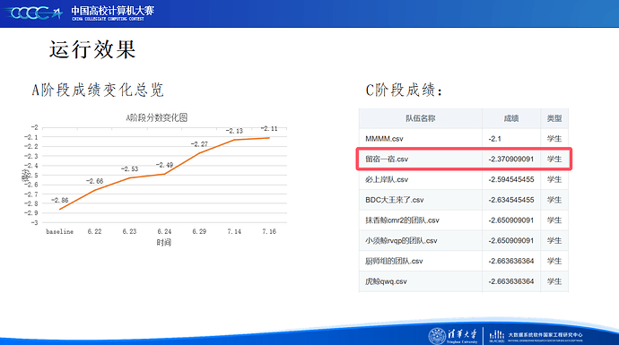Select the team name 小须鲸rvqp的团队.csv
619x345 pixels.
tap(401, 240)
